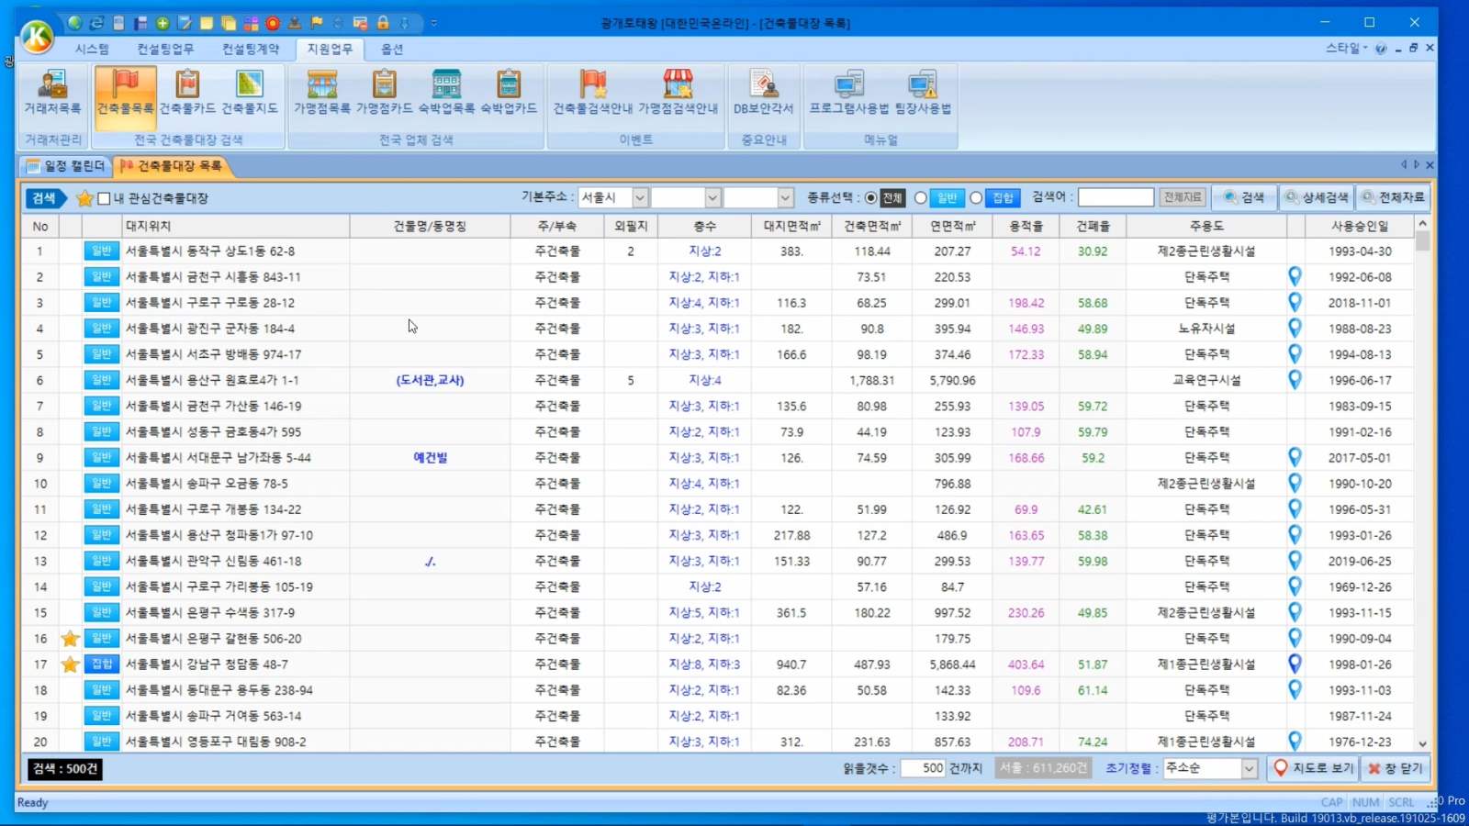1469x826 pixels.
Task: Expand the 스타일 menu dropdown
Action: click(x=1346, y=48)
